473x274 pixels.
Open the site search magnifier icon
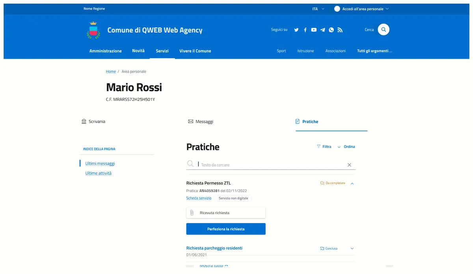click(383, 29)
